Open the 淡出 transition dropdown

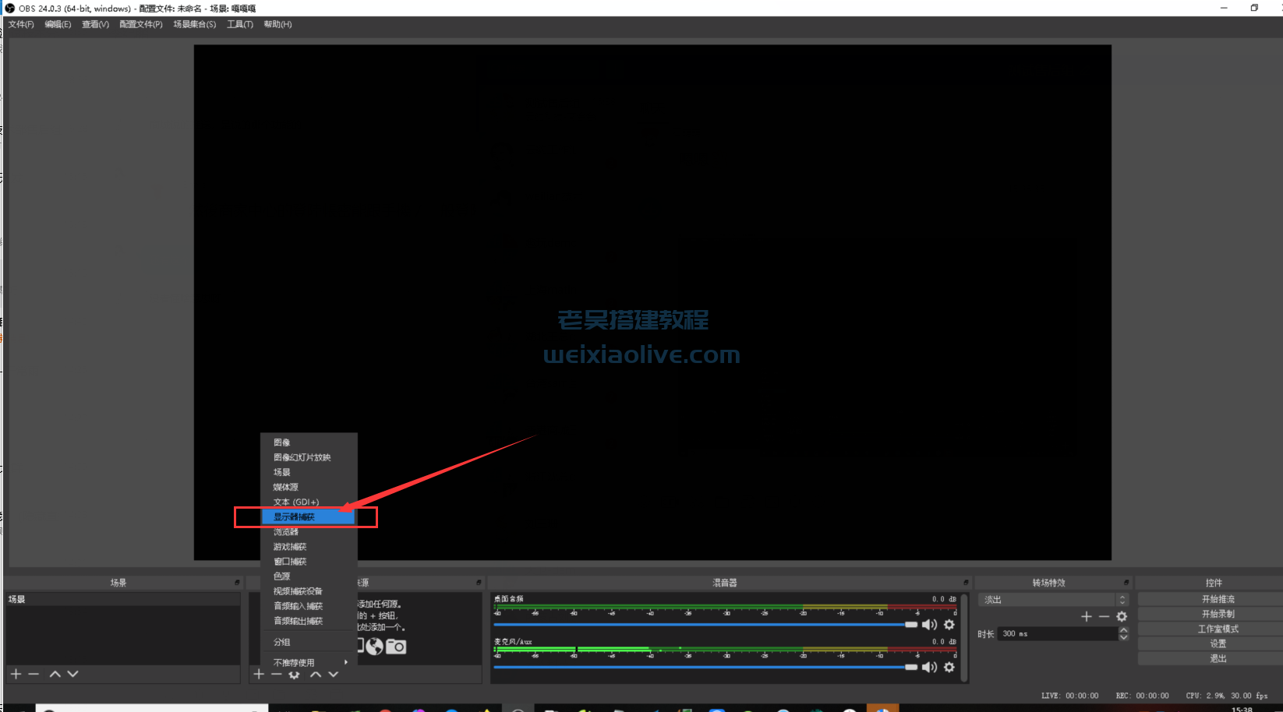(x=1052, y=600)
